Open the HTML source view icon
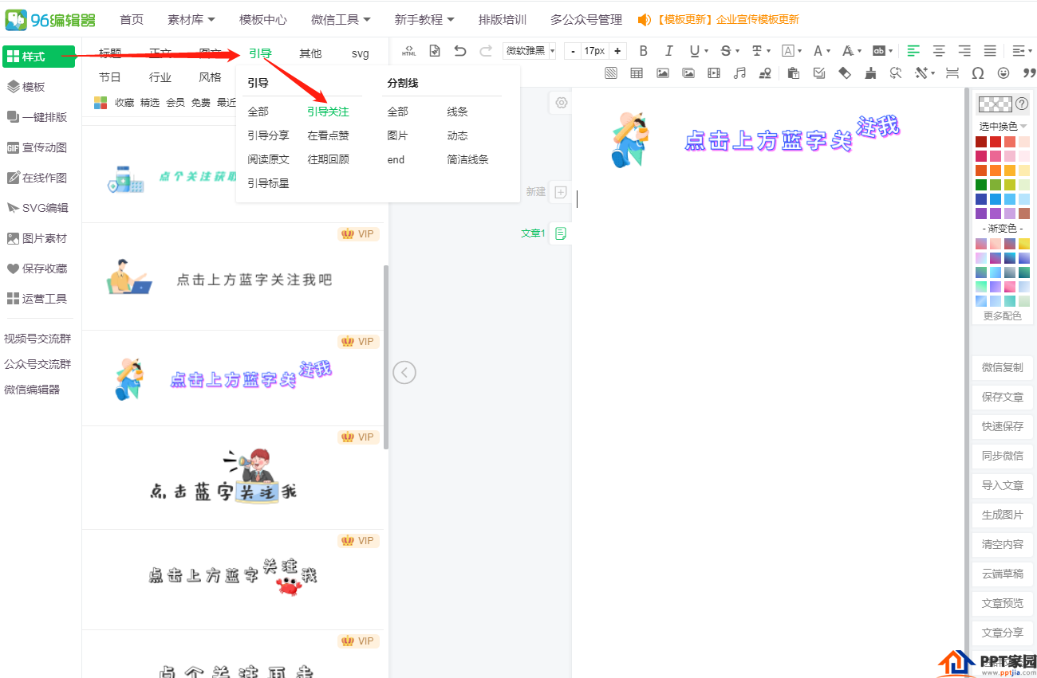Viewport: 1037px width, 678px height. click(409, 51)
